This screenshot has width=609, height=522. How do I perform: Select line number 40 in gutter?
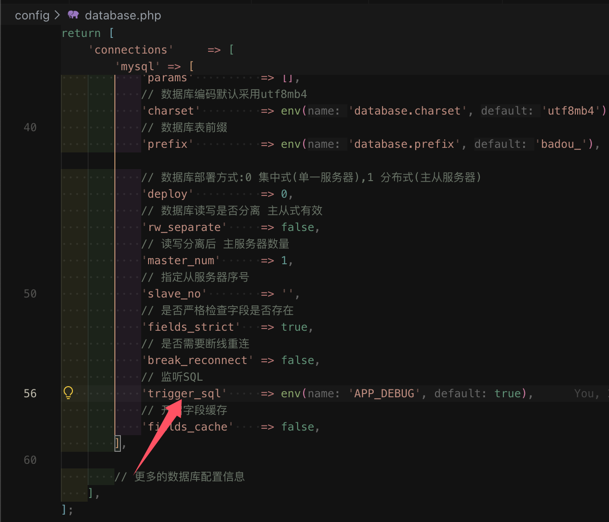point(30,127)
